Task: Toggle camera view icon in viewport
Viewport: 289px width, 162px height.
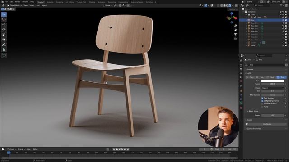Action: coord(235,34)
